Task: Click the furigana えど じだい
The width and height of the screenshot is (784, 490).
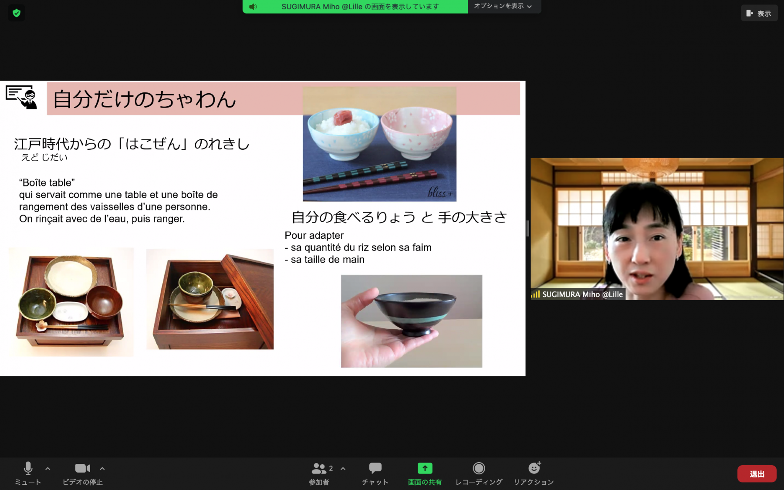Action: 44,157
